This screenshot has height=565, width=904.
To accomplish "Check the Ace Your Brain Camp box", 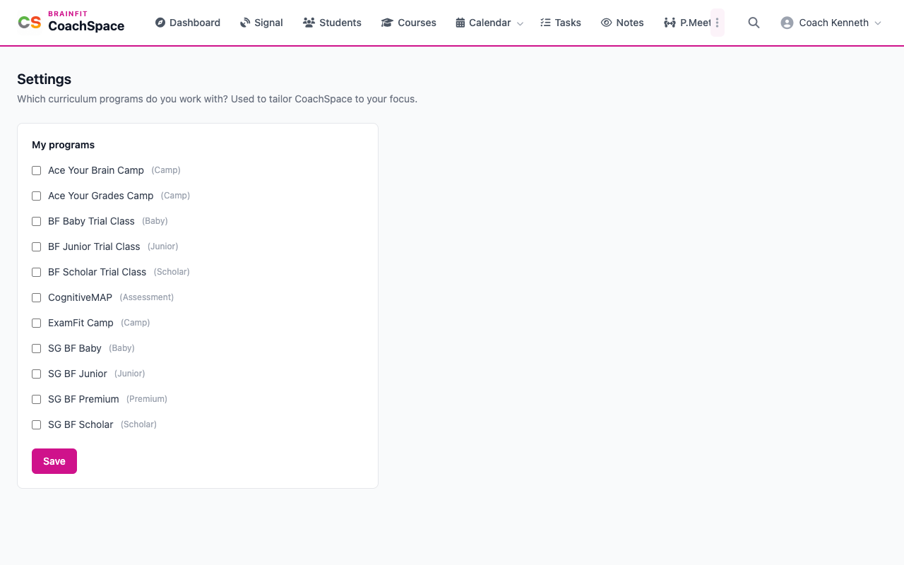I will 37,170.
